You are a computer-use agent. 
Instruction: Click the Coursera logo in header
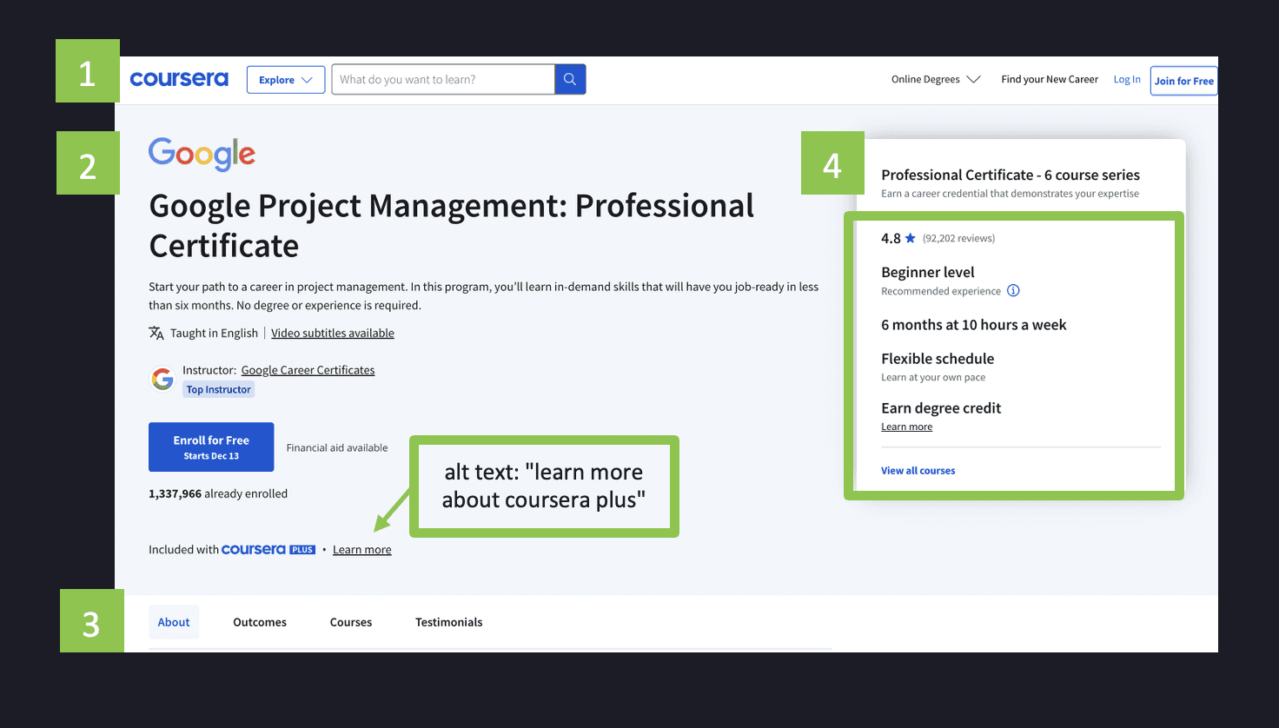179,79
